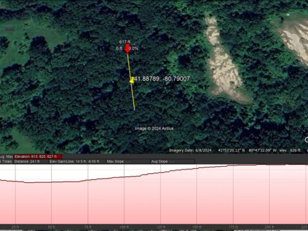Click the 100 ft mark on the profile axis
This screenshot has height=231, width=308.
(124, 227)
